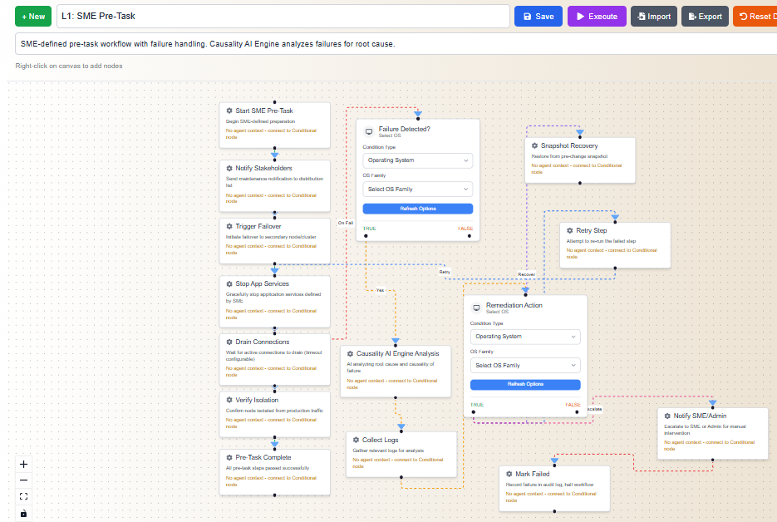The height and width of the screenshot is (522, 777).
Task: Click the gear icon on Start SME Pre-Task node
Action: (x=229, y=110)
